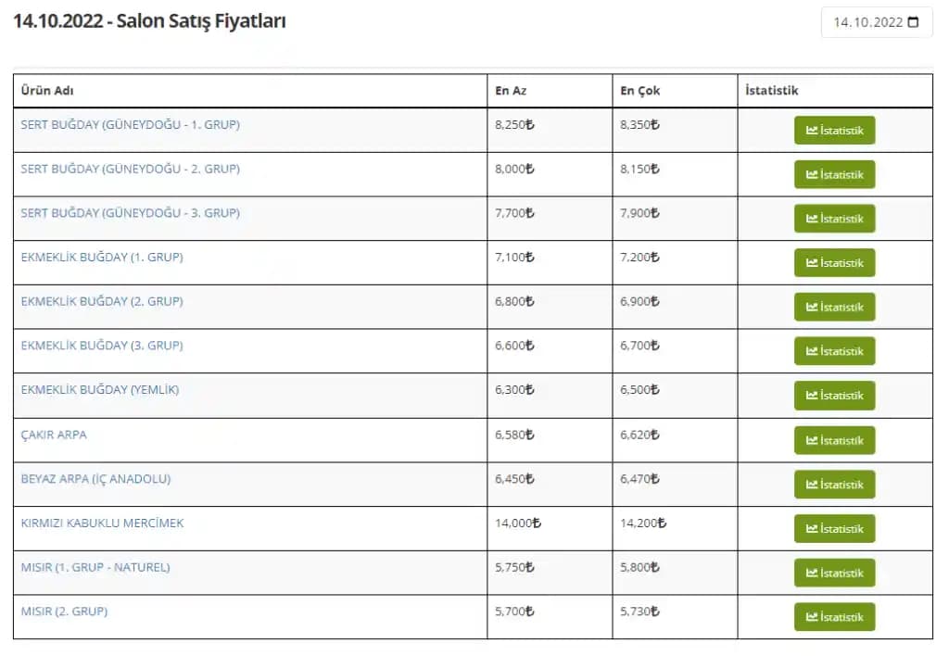Click the Ürün Adı column header

pos(47,91)
